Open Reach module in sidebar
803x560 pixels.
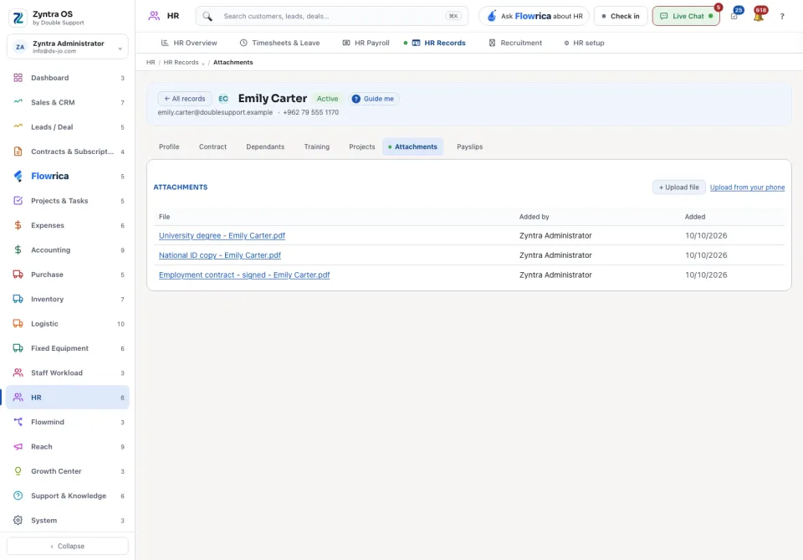(68, 447)
